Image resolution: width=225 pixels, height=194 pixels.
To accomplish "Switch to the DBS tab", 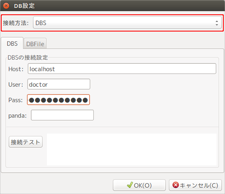I will tap(12, 43).
